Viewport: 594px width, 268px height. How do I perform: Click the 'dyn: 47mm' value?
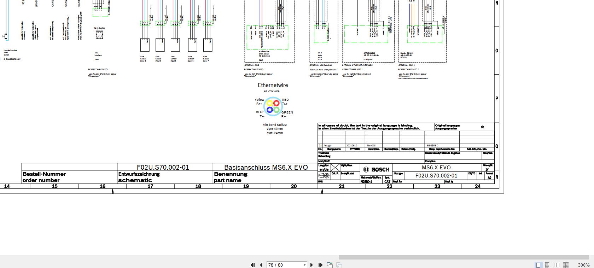coord(275,129)
